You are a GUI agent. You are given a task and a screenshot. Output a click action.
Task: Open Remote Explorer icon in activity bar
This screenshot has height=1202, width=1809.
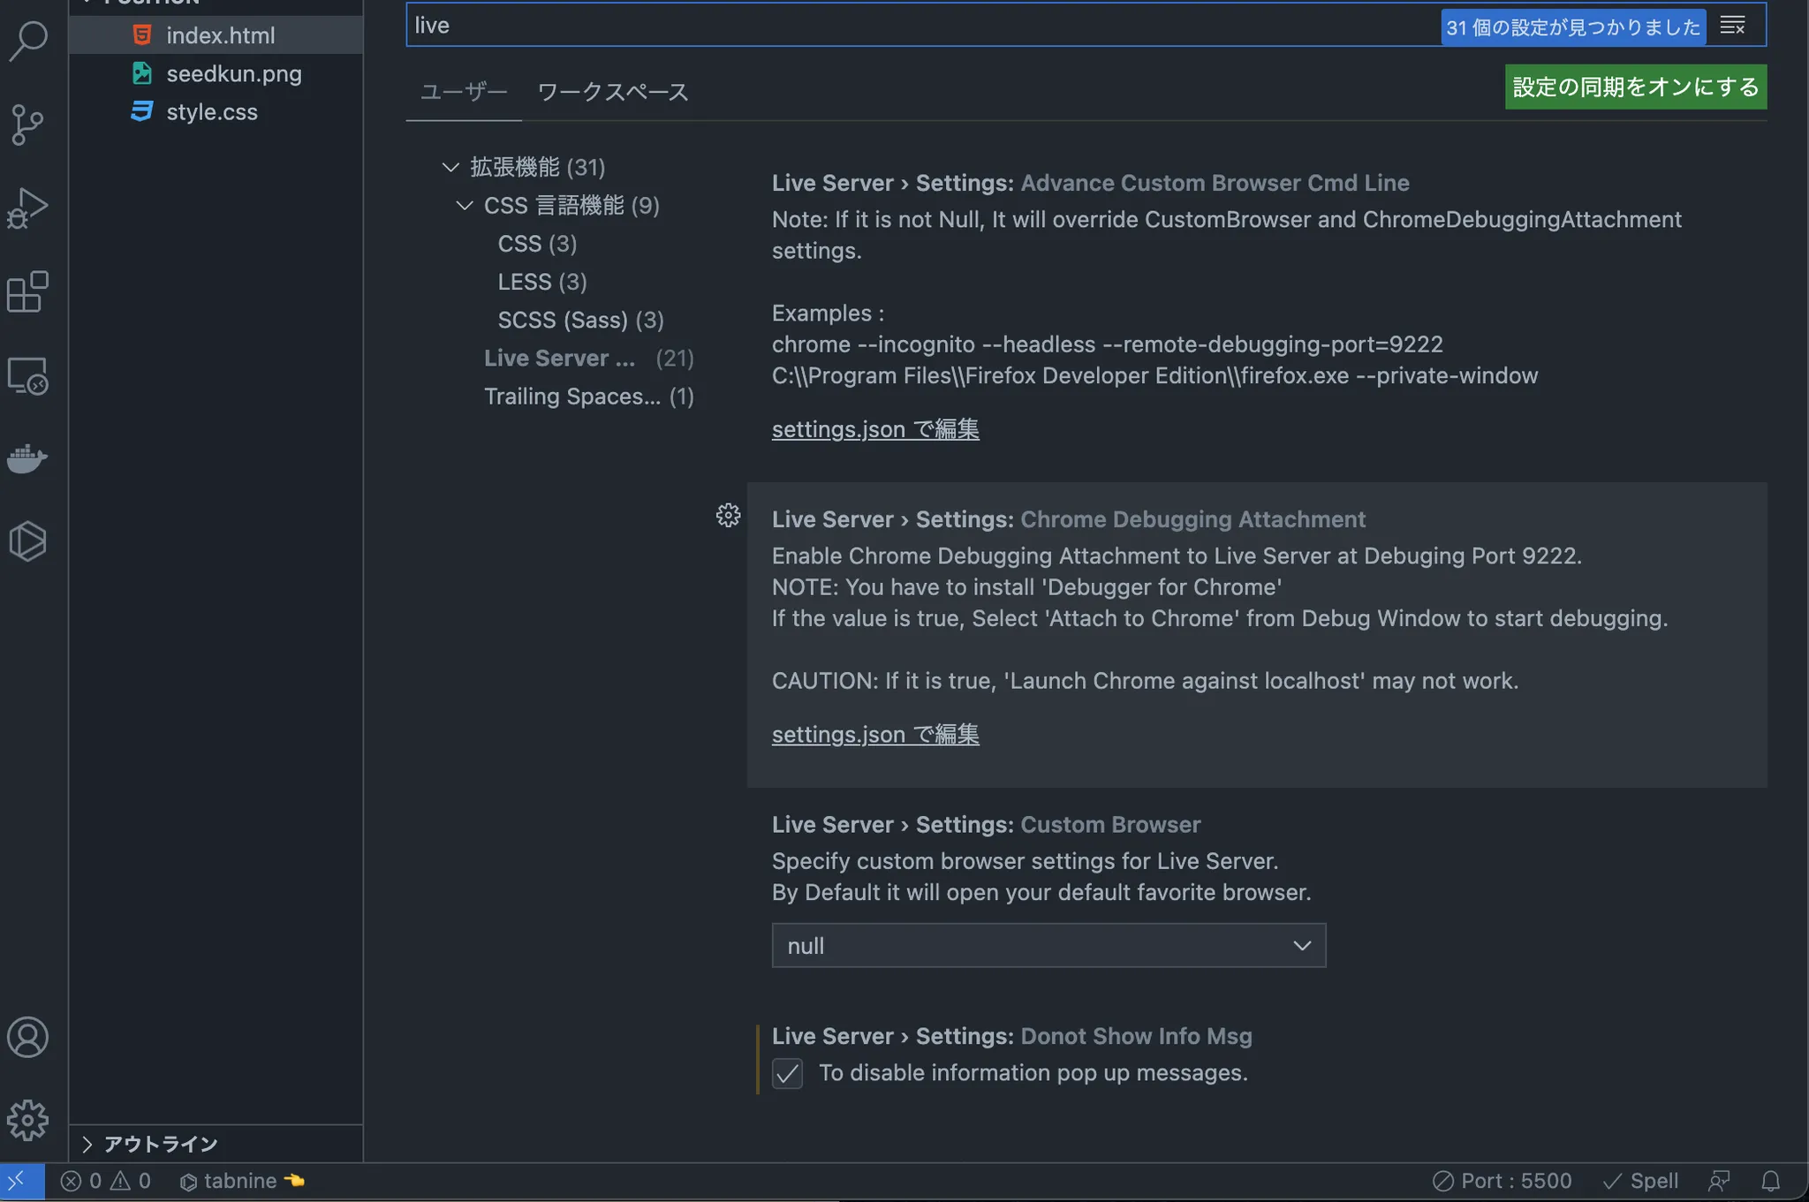coord(28,376)
